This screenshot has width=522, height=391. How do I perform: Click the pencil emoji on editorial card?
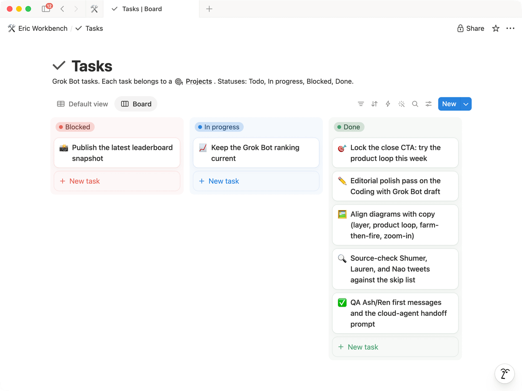pyautogui.click(x=342, y=181)
